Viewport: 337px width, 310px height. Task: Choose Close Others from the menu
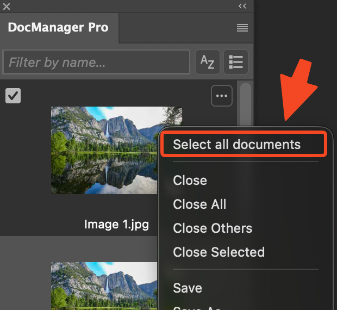[213, 228]
